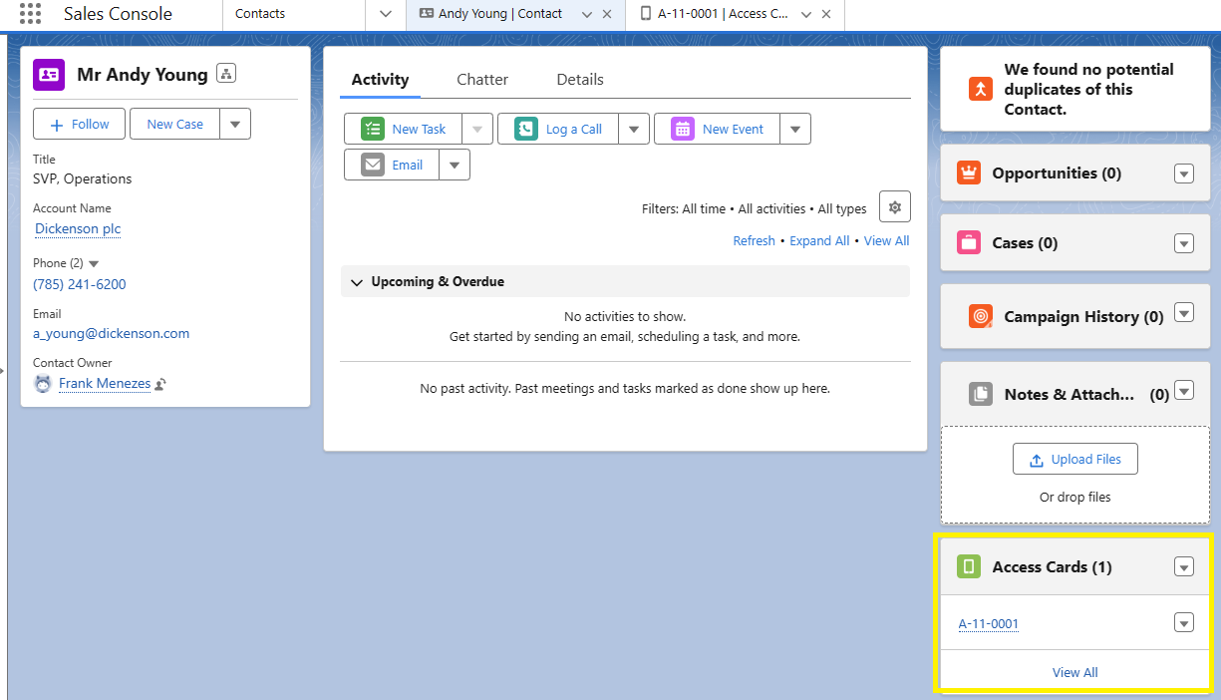Click the change owner icon next to Frank Menezes
1221x700 pixels.
[x=160, y=384]
